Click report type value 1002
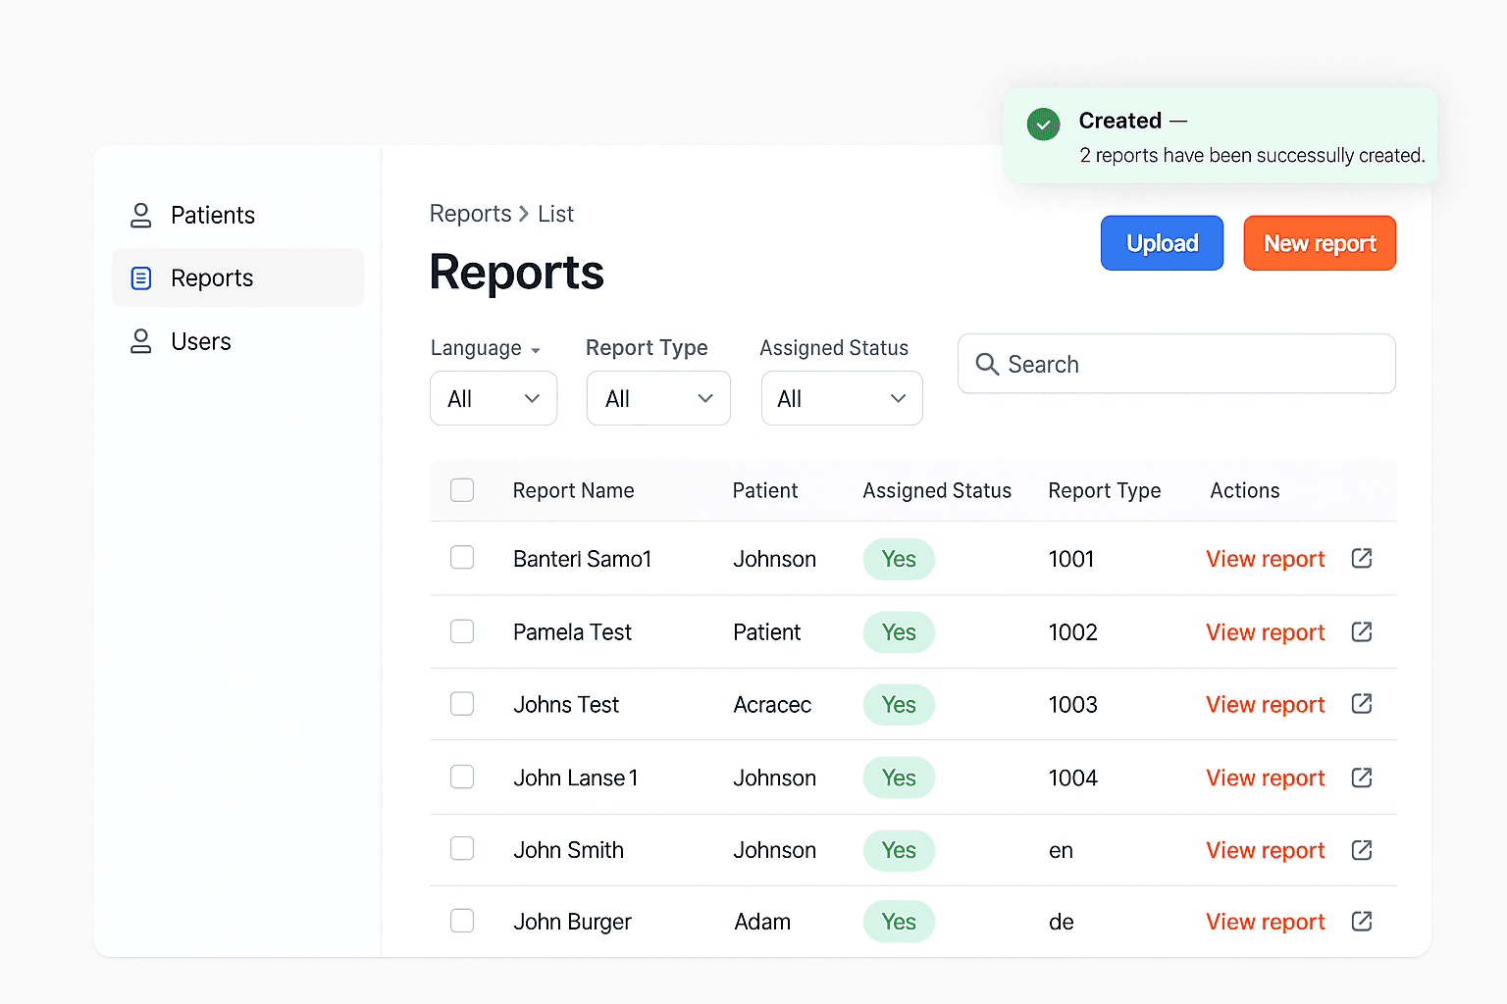Viewport: 1507px width, 1004px height. tap(1072, 632)
